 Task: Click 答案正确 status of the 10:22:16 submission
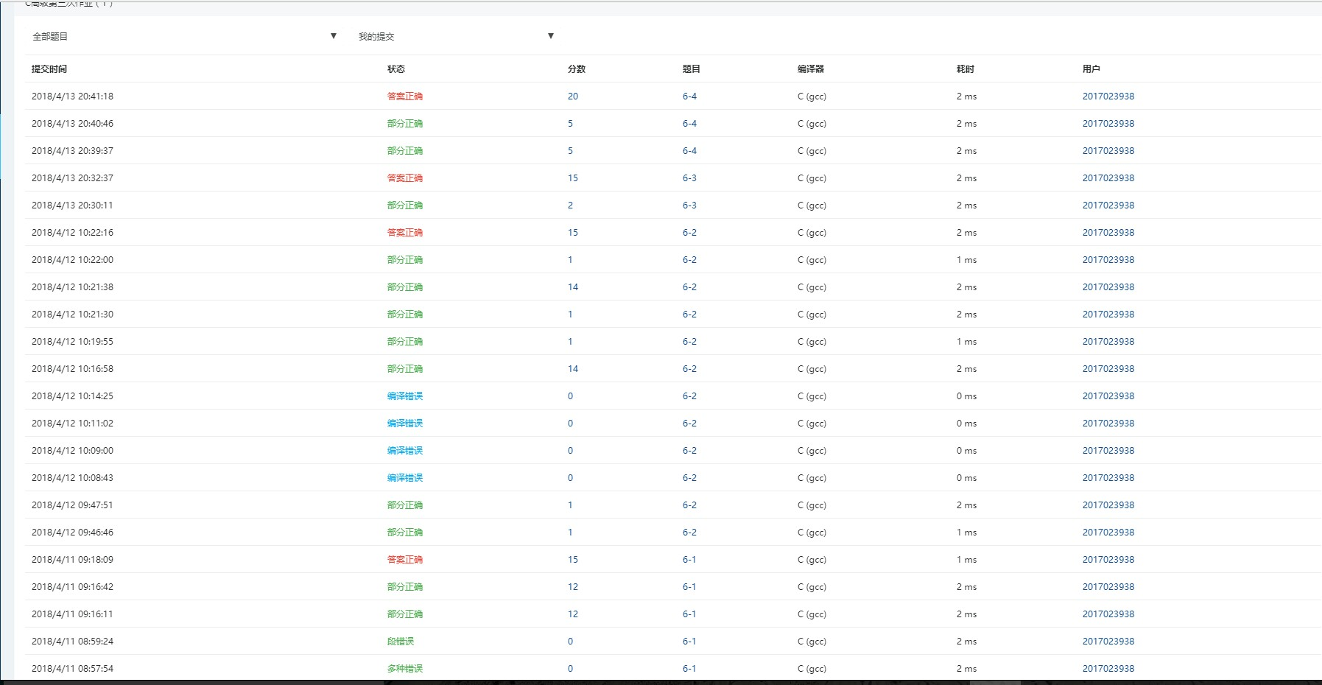pos(405,233)
